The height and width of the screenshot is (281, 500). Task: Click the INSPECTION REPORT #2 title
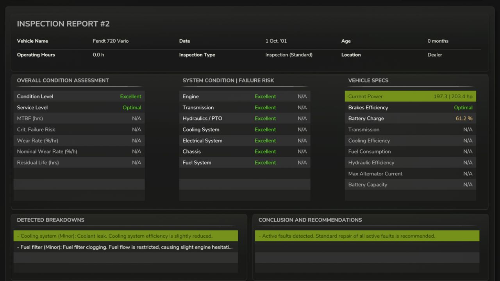[63, 24]
